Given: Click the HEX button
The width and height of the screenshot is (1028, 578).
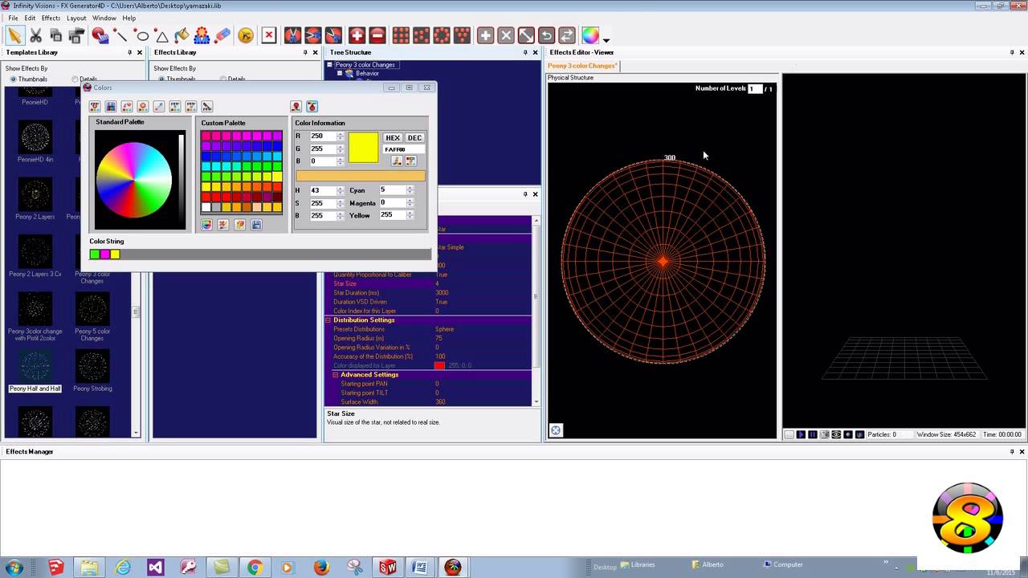Looking at the screenshot, I should tap(393, 138).
